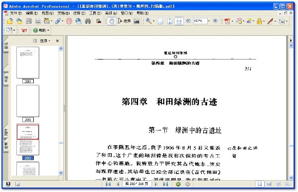Viewport: 298px width, 192px height.
Task: Jump to first page button
Action: [108, 184]
